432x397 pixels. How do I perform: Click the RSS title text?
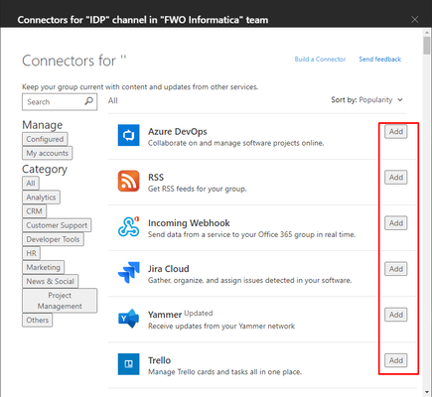click(156, 178)
